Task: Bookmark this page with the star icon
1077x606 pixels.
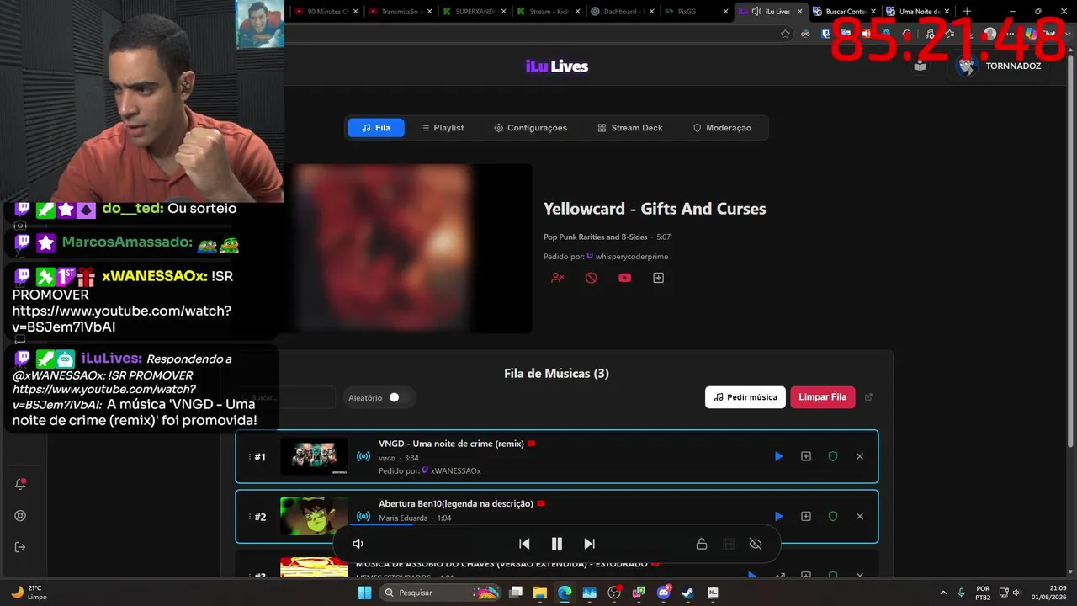Action: pos(785,34)
